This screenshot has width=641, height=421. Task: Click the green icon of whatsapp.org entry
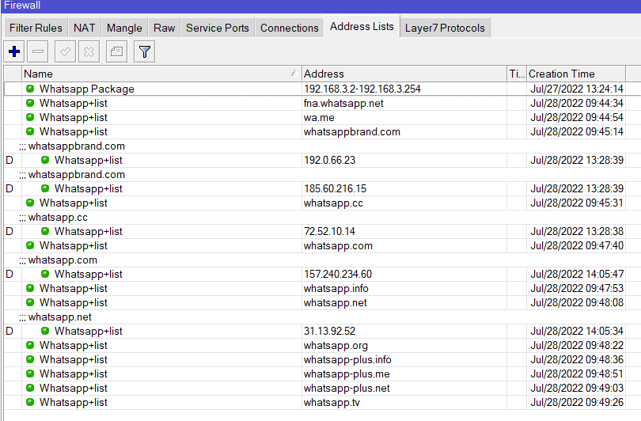pyautogui.click(x=30, y=345)
